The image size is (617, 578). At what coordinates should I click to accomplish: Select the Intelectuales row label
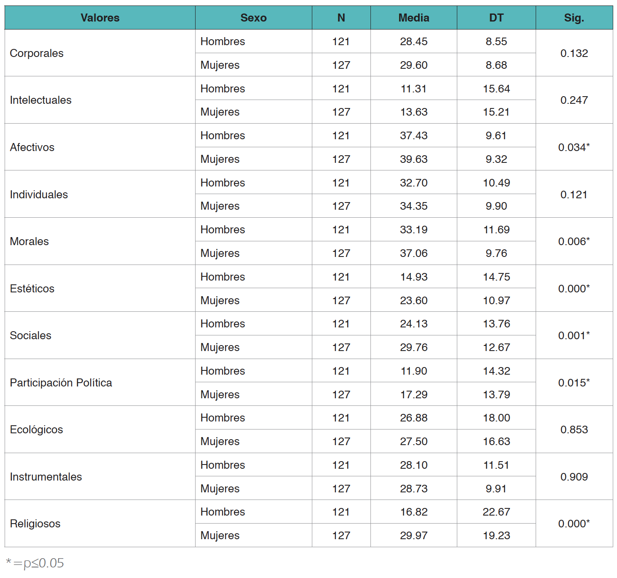[x=41, y=100]
